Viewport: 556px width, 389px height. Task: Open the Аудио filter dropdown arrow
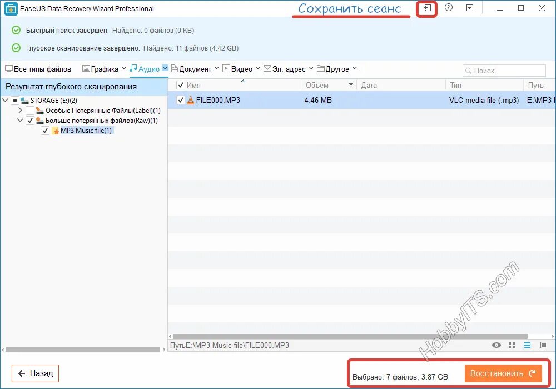coord(165,68)
